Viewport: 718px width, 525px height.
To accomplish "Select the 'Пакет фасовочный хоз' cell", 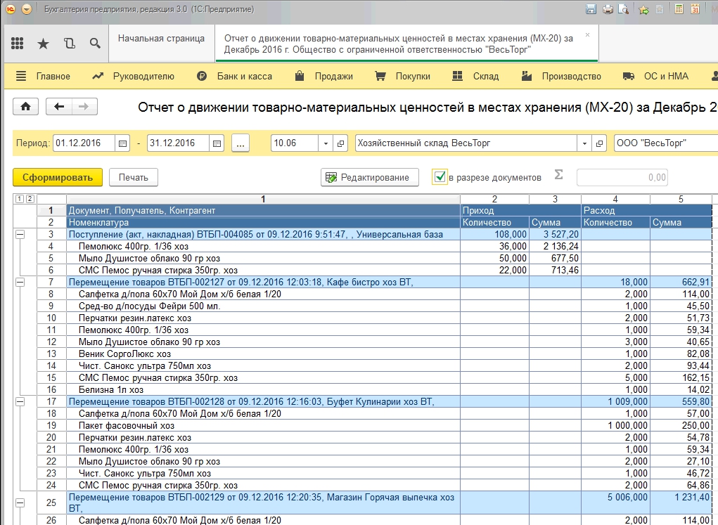I will [x=263, y=425].
